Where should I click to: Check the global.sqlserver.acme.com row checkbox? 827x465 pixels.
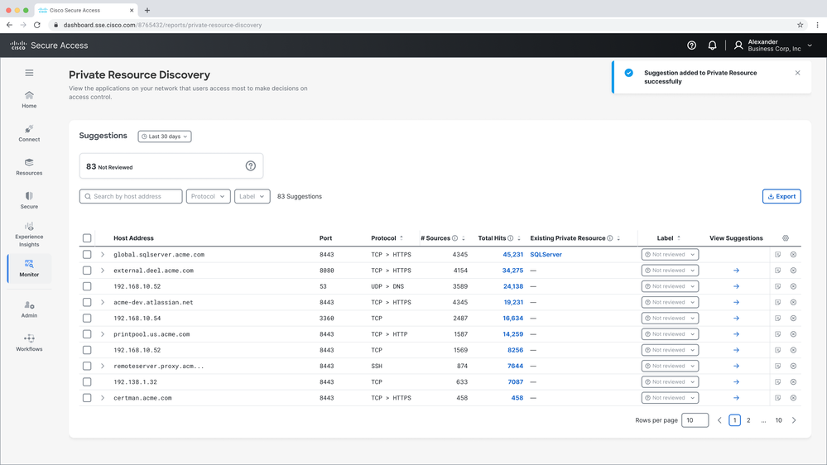(x=87, y=255)
